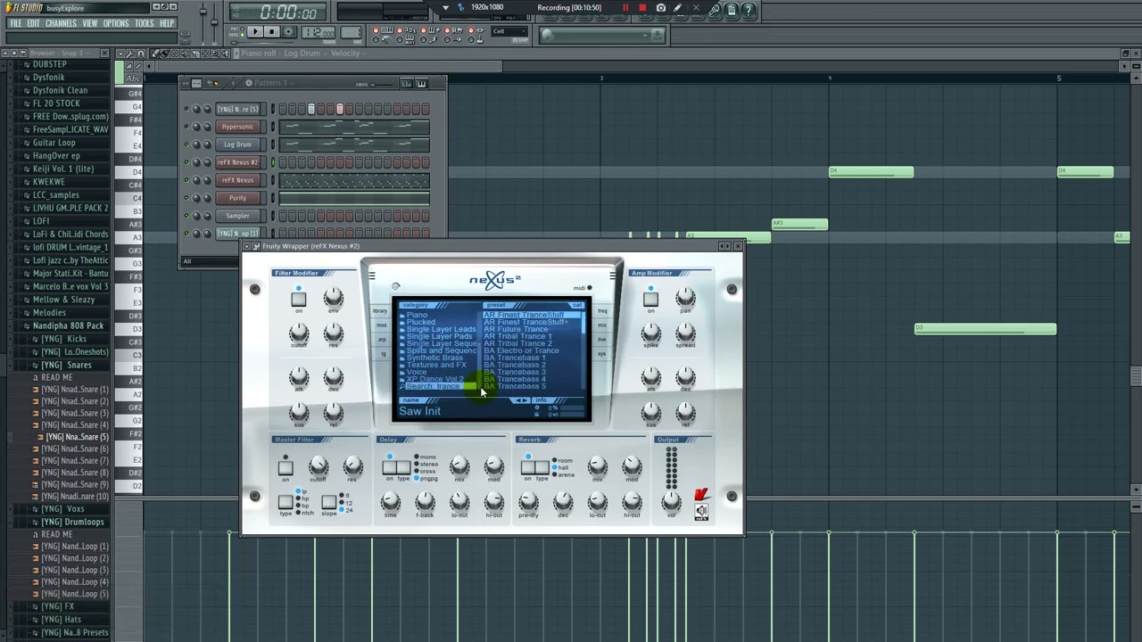Mute the Hypersonic channel with its green LED

click(x=186, y=127)
